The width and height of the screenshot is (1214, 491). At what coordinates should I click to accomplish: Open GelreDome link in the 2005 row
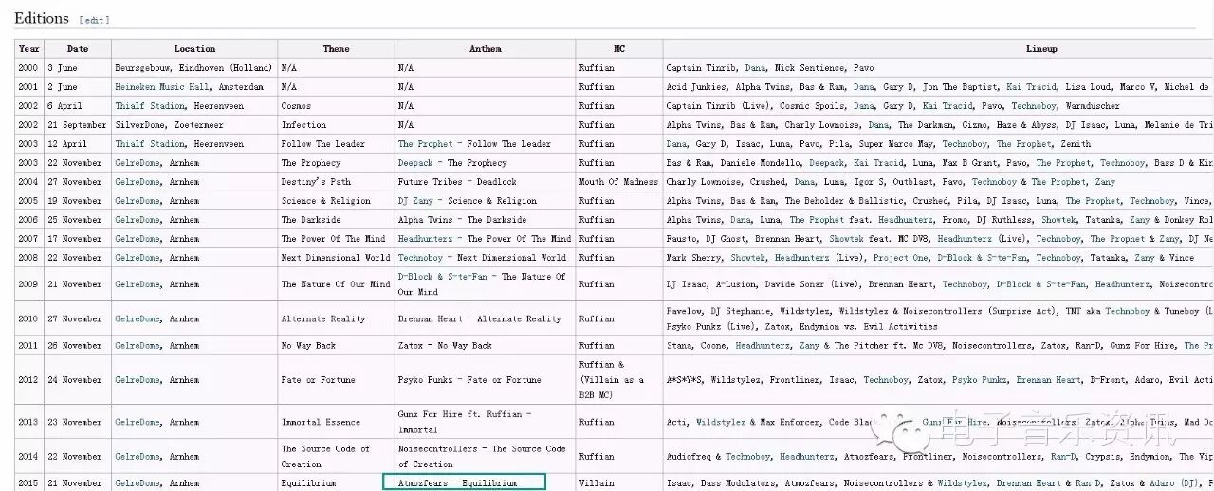(138, 201)
